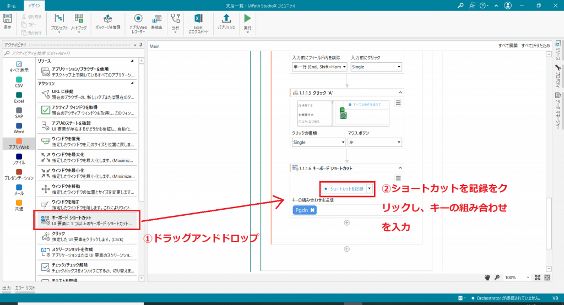
Task: Collapse the 1.1.1.6 キーボード ショートカット activity
Action: point(400,167)
